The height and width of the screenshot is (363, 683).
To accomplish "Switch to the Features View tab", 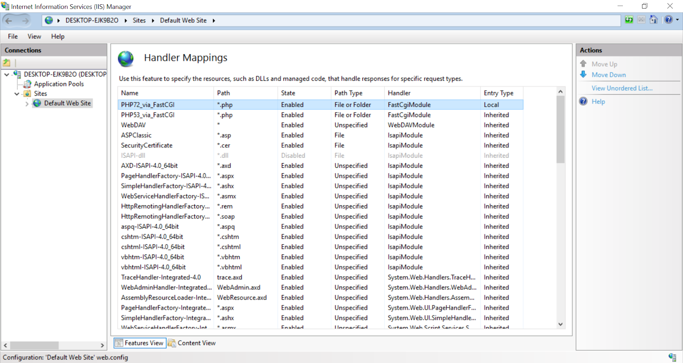I will pyautogui.click(x=139, y=343).
